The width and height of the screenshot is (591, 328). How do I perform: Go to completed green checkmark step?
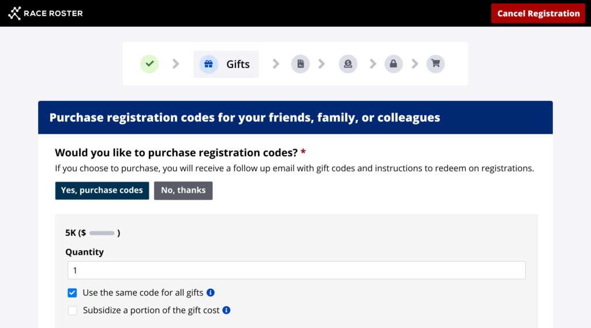[149, 64]
